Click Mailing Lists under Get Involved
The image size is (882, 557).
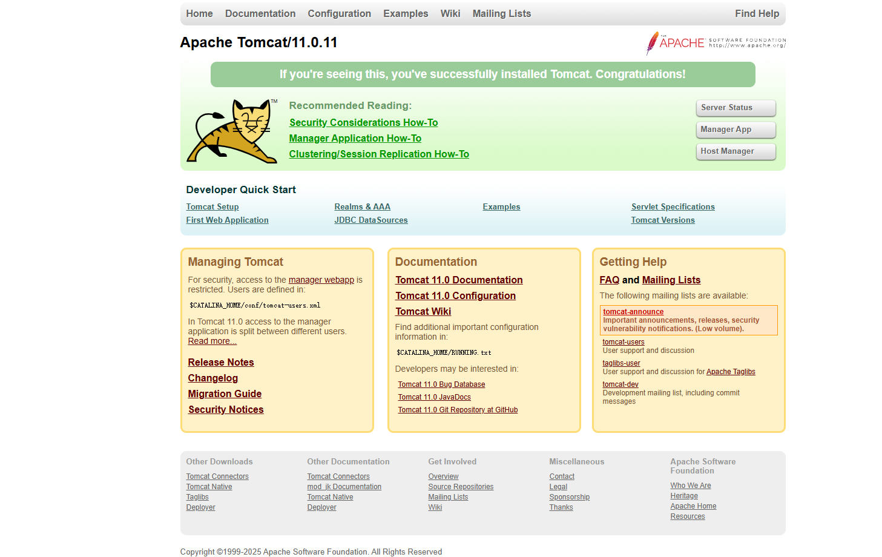coord(448,497)
